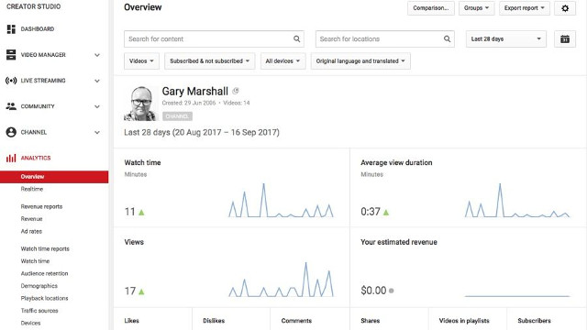Open the Last 28 days dropdown
This screenshot has width=587, height=330.
click(x=506, y=38)
